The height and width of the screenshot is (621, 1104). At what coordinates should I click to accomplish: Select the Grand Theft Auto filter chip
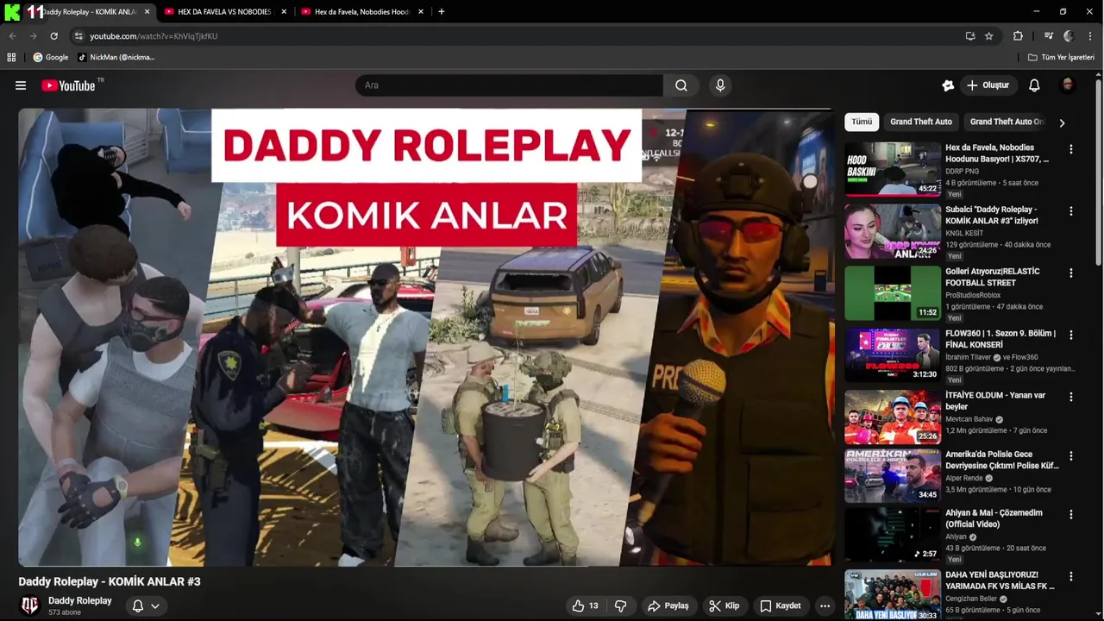pos(921,122)
